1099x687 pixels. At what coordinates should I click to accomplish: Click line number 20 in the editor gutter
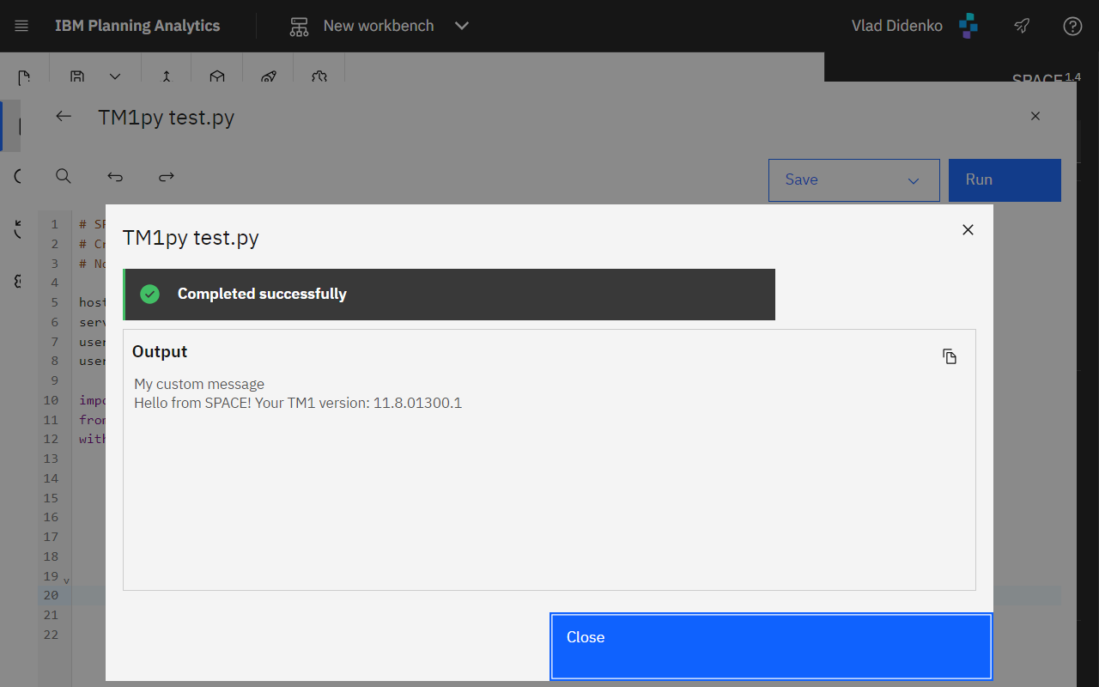click(51, 595)
